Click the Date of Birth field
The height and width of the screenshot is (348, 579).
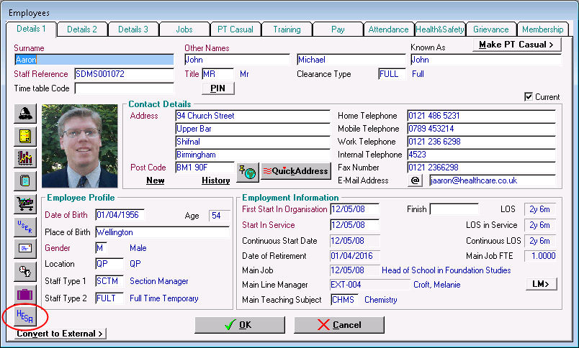[120, 215]
